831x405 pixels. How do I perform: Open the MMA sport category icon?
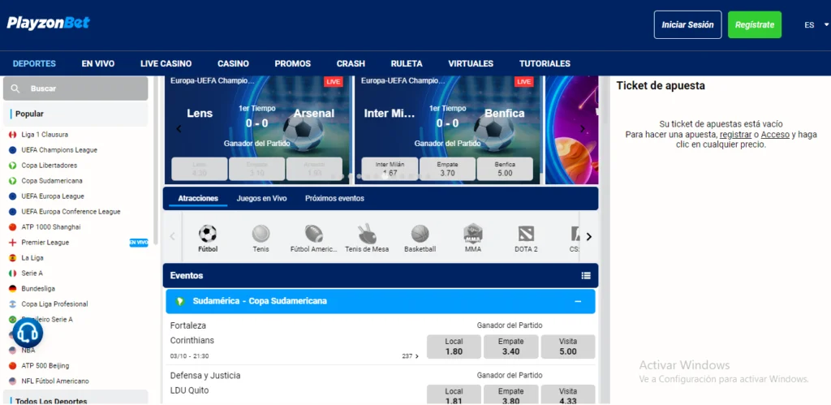pos(473,235)
